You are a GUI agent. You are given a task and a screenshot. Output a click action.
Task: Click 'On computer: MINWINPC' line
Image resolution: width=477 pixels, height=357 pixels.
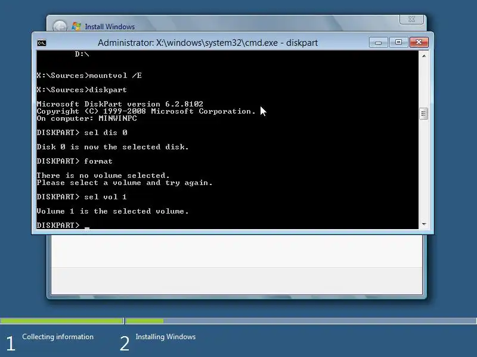[86, 118]
